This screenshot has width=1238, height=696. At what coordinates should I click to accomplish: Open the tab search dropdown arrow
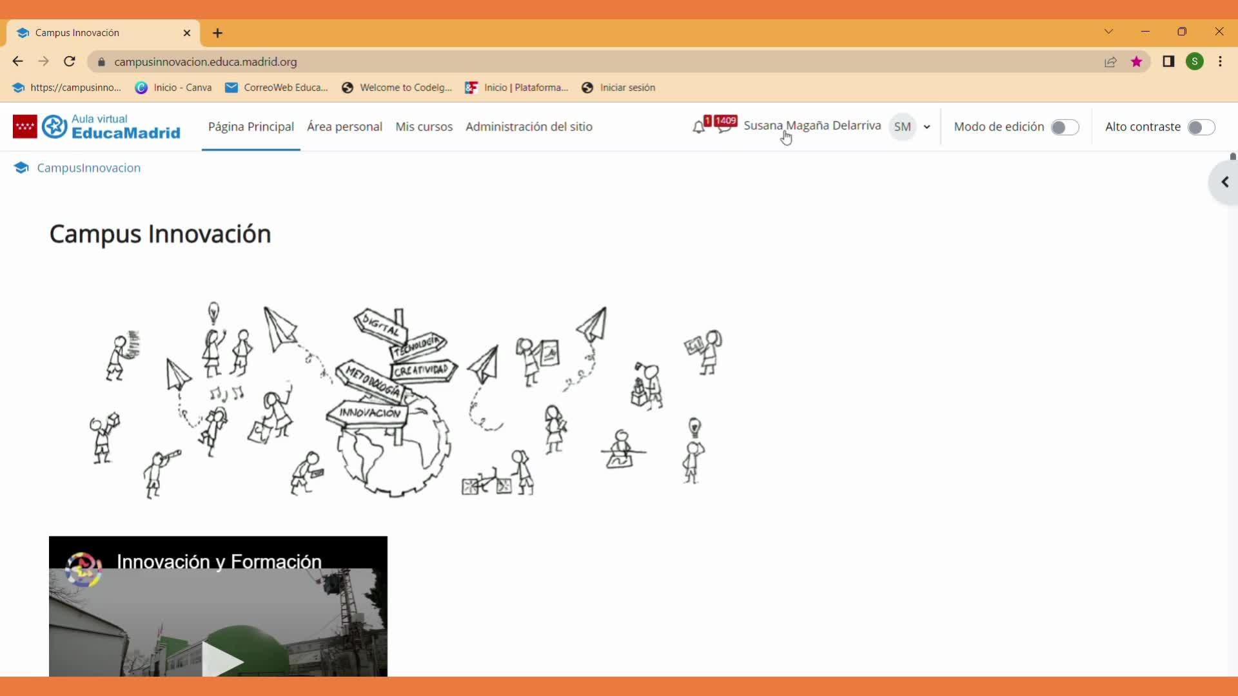1108,32
